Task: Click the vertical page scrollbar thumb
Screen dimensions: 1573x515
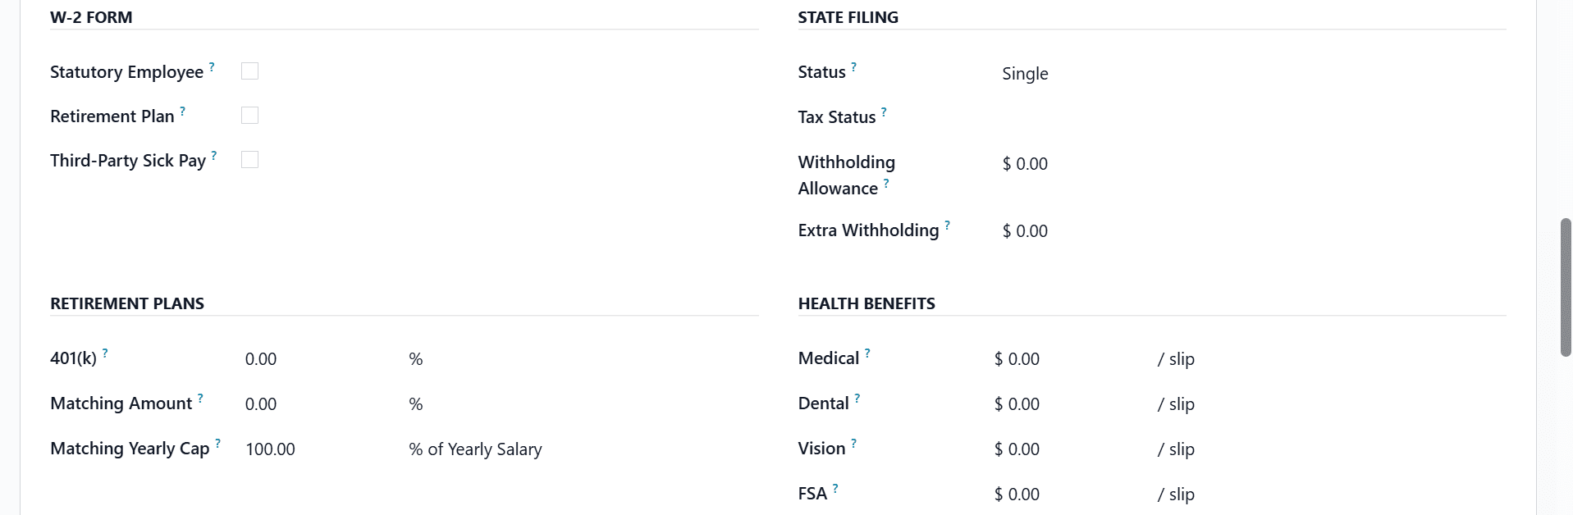Action: [x=1565, y=287]
